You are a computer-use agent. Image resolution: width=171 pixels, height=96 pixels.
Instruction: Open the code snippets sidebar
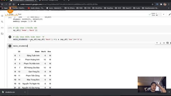(2, 28)
